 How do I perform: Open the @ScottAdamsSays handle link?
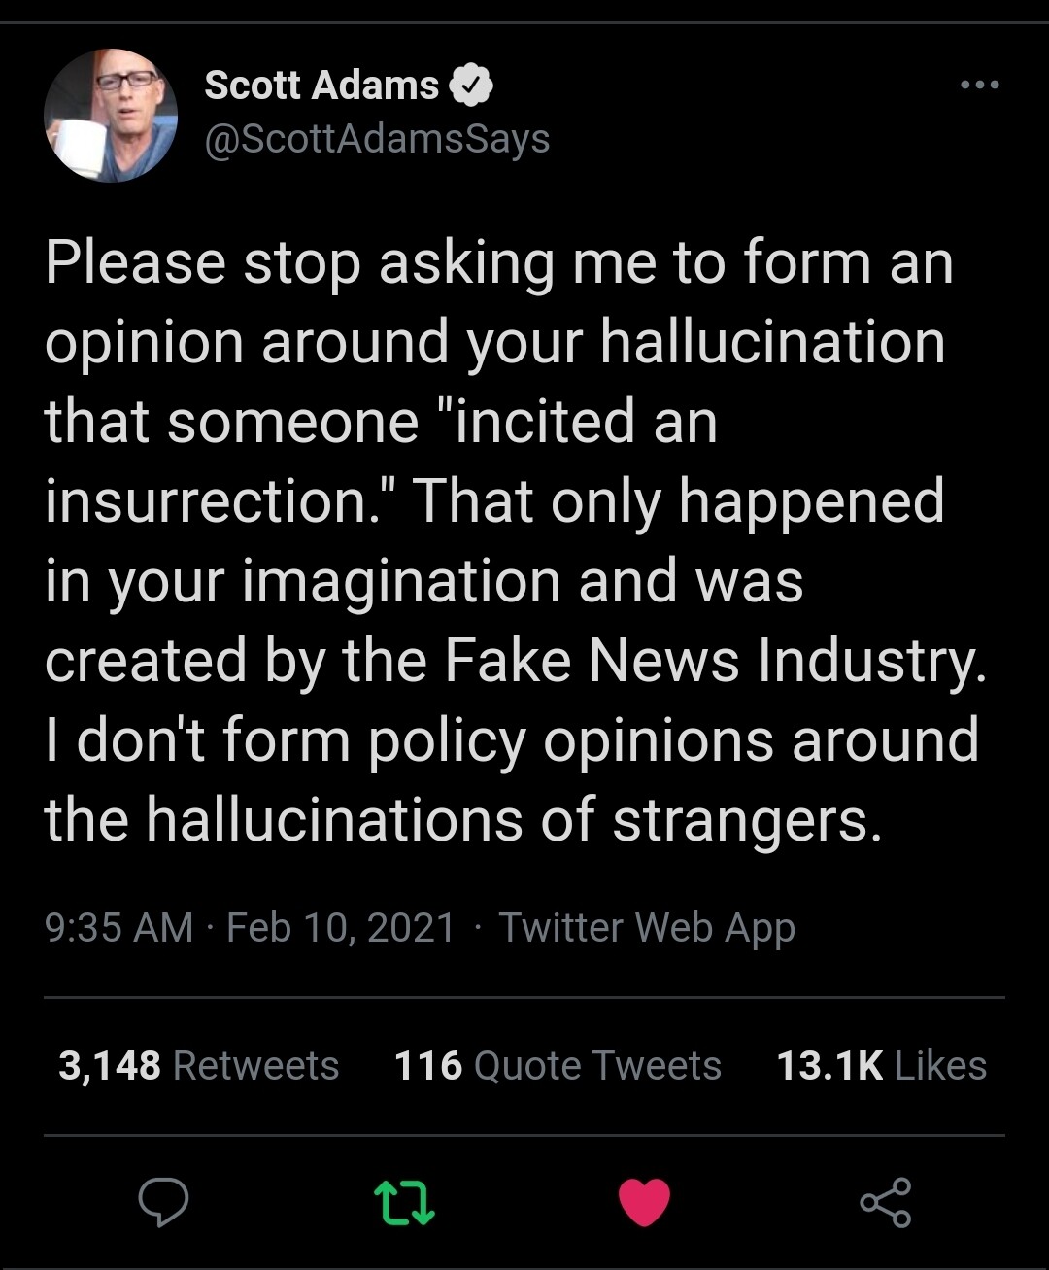(x=377, y=139)
